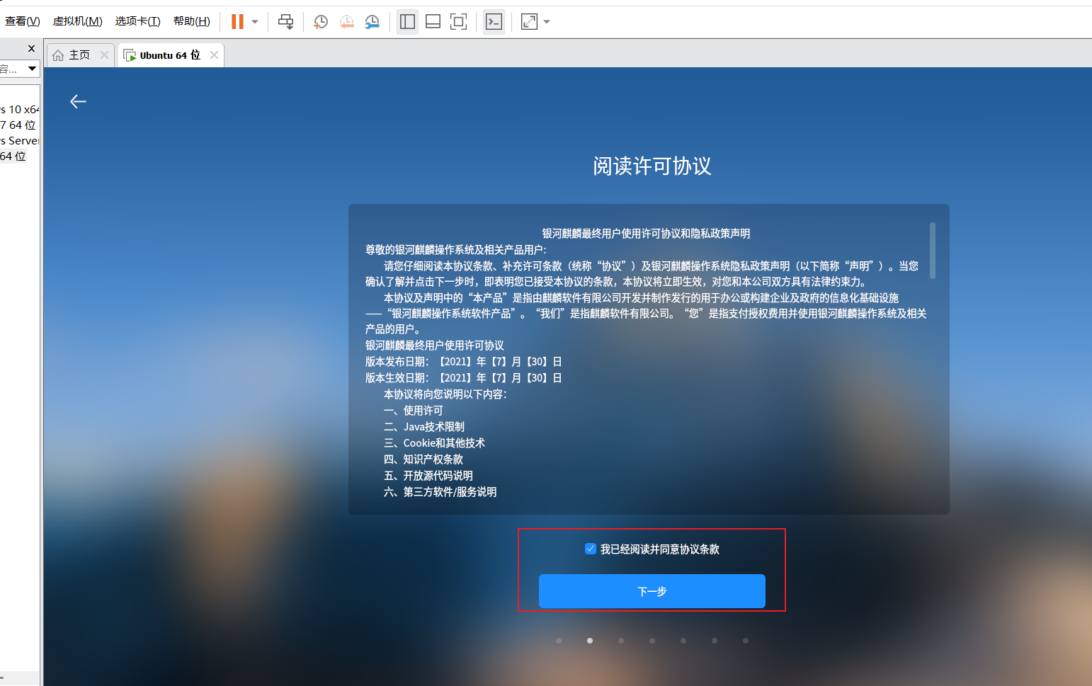1092x686 pixels.
Task: Open the library search filter dropdown arrow
Action: (32, 69)
